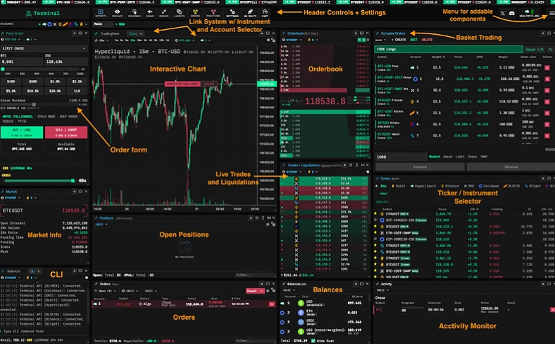Open the basket name dropdown in Complex Orders
The width and height of the screenshot is (555, 344).
[381, 40]
